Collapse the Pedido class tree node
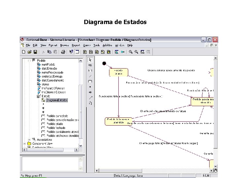Viewport: 238px width, 178px height. pos(29,61)
